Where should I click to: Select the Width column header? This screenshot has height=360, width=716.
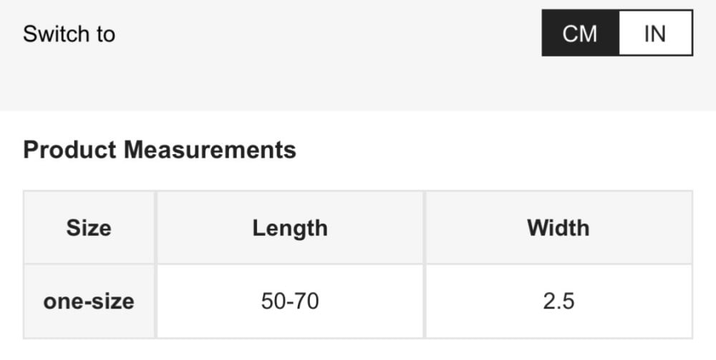[x=558, y=228]
